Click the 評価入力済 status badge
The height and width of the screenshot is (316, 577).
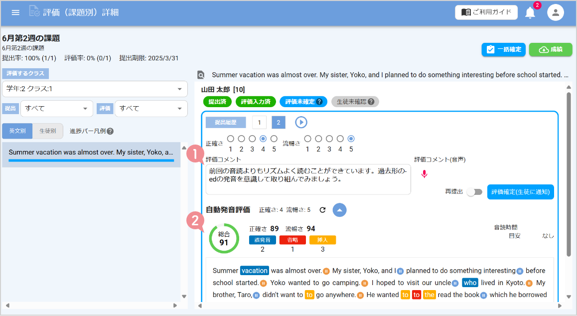(x=256, y=102)
